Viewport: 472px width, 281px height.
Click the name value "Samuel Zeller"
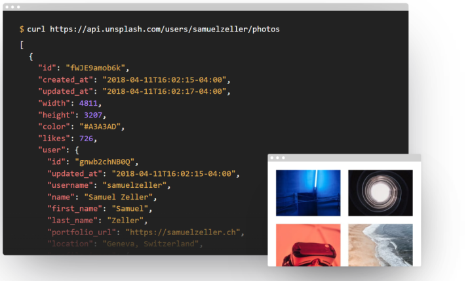tap(119, 197)
